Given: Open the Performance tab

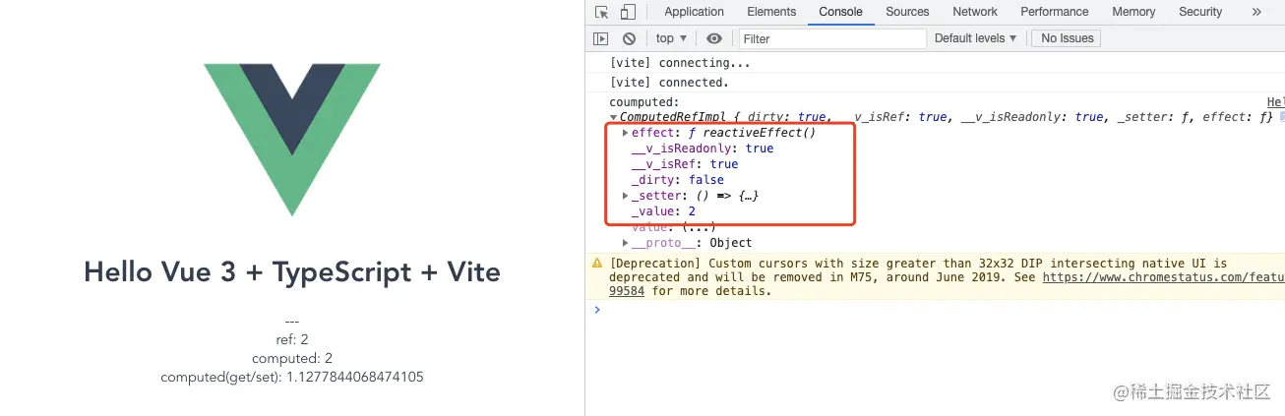Looking at the screenshot, I should [1055, 12].
